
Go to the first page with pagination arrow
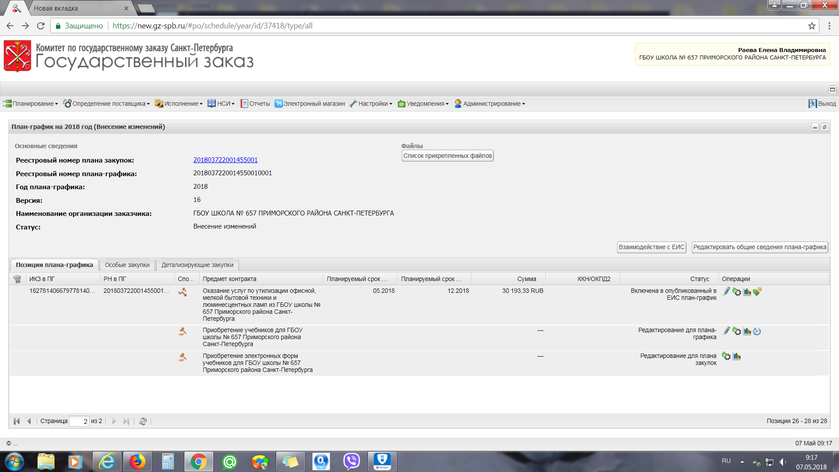[x=17, y=421]
